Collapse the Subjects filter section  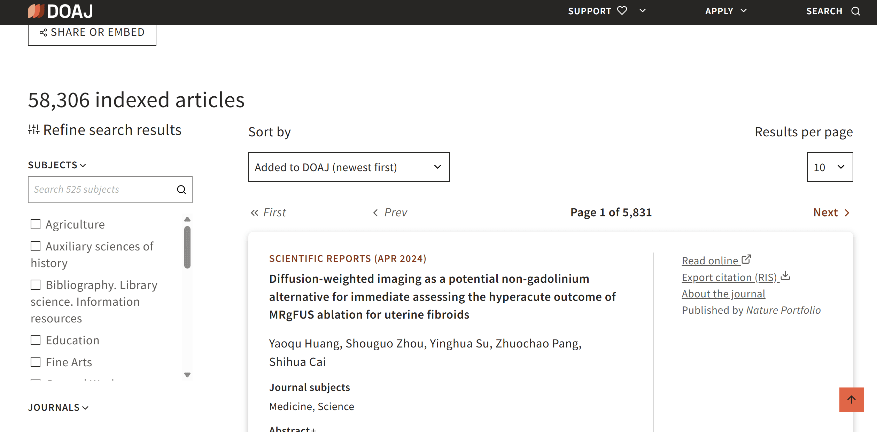click(57, 165)
